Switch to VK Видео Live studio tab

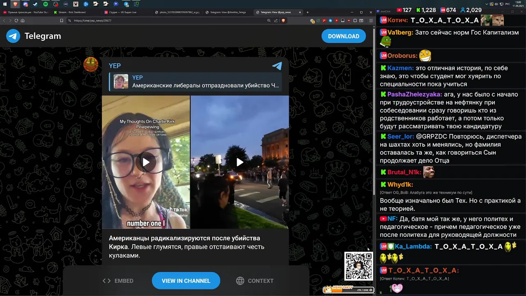127,12
